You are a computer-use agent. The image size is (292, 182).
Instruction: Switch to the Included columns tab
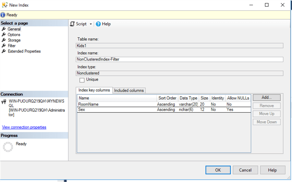[129, 90]
